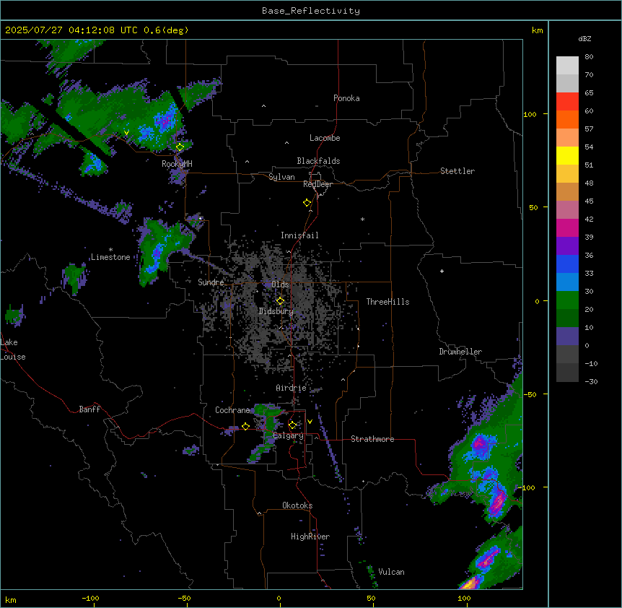Click the Lake Louise label

tap(12, 349)
